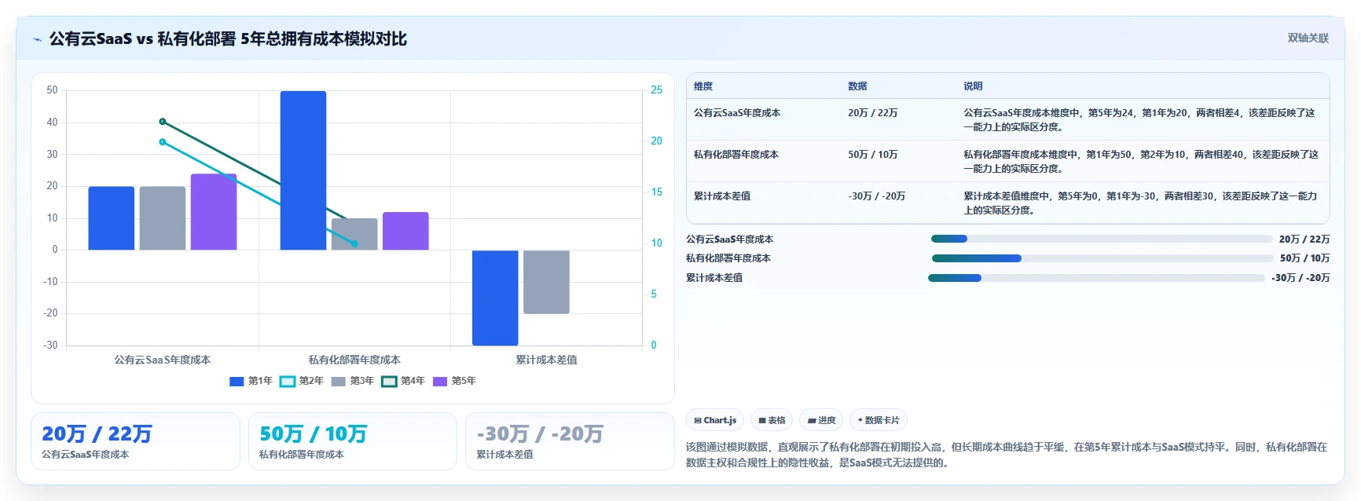Select the 私有化部署年度成本 table row name

click(736, 155)
